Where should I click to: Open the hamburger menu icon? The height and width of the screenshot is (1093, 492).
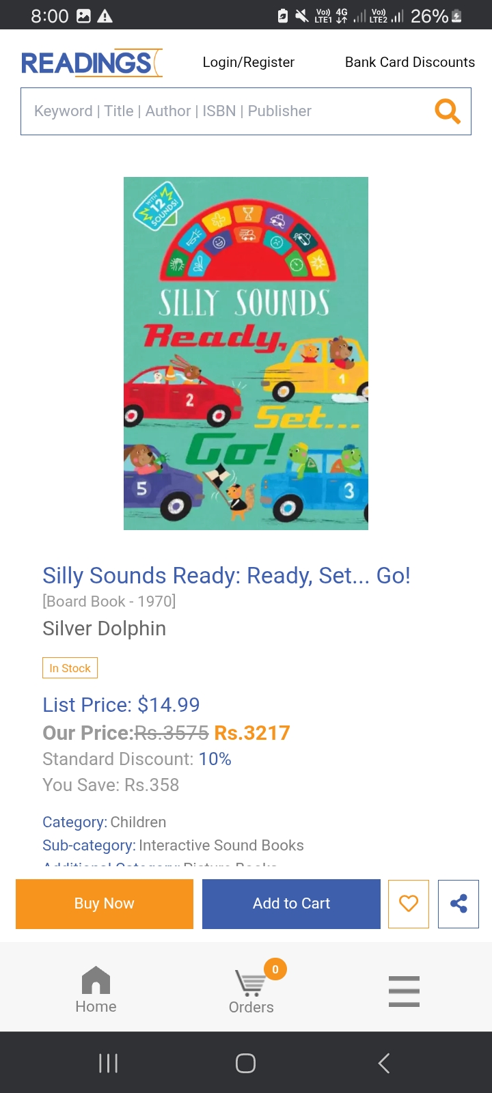[x=404, y=991]
